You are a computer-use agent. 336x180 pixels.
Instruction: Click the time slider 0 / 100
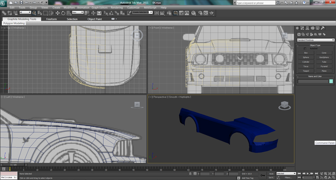click(13, 165)
